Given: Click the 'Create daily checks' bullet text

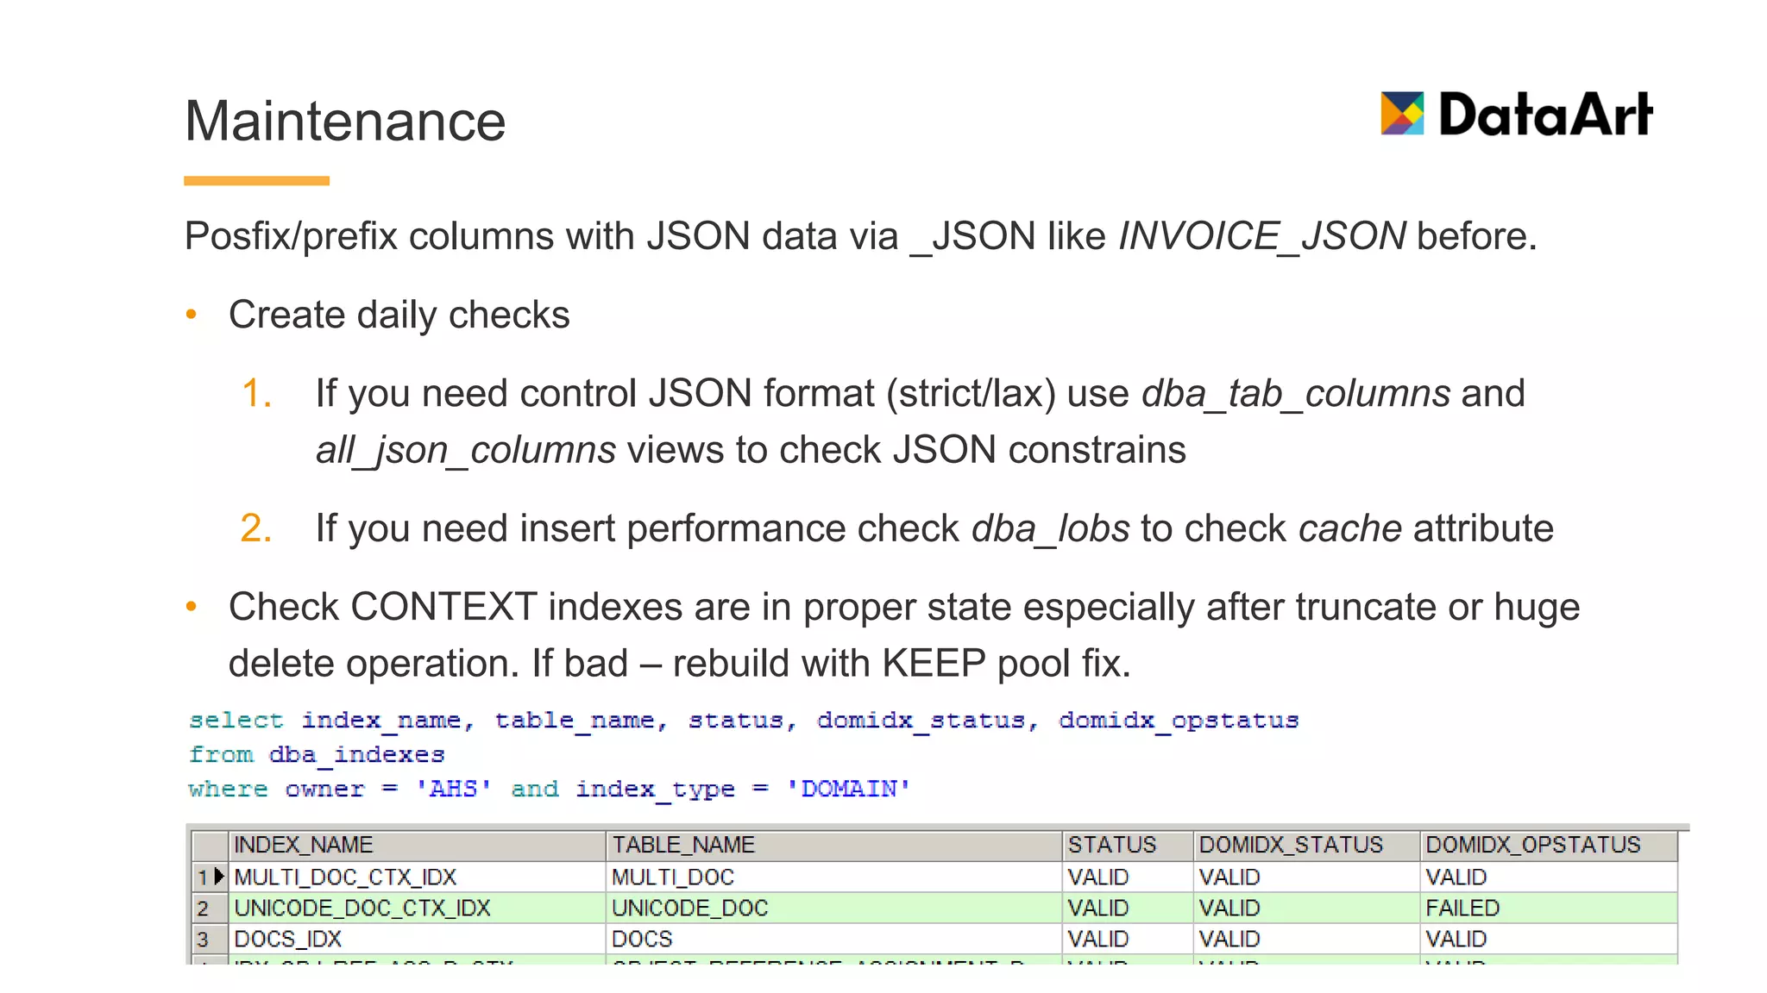Looking at the screenshot, I should [399, 315].
